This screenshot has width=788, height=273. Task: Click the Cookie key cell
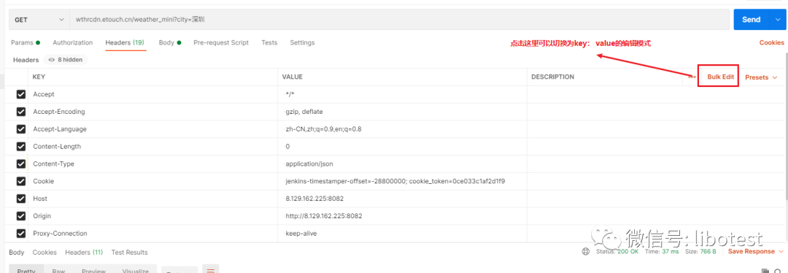pos(152,182)
